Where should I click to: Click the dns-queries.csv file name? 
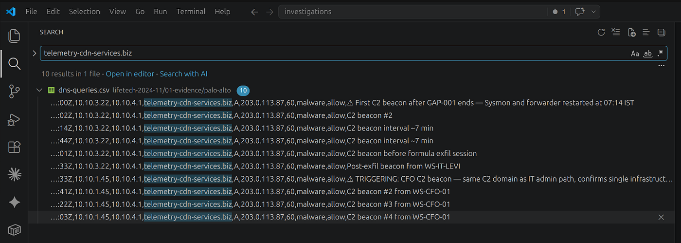[x=84, y=90]
